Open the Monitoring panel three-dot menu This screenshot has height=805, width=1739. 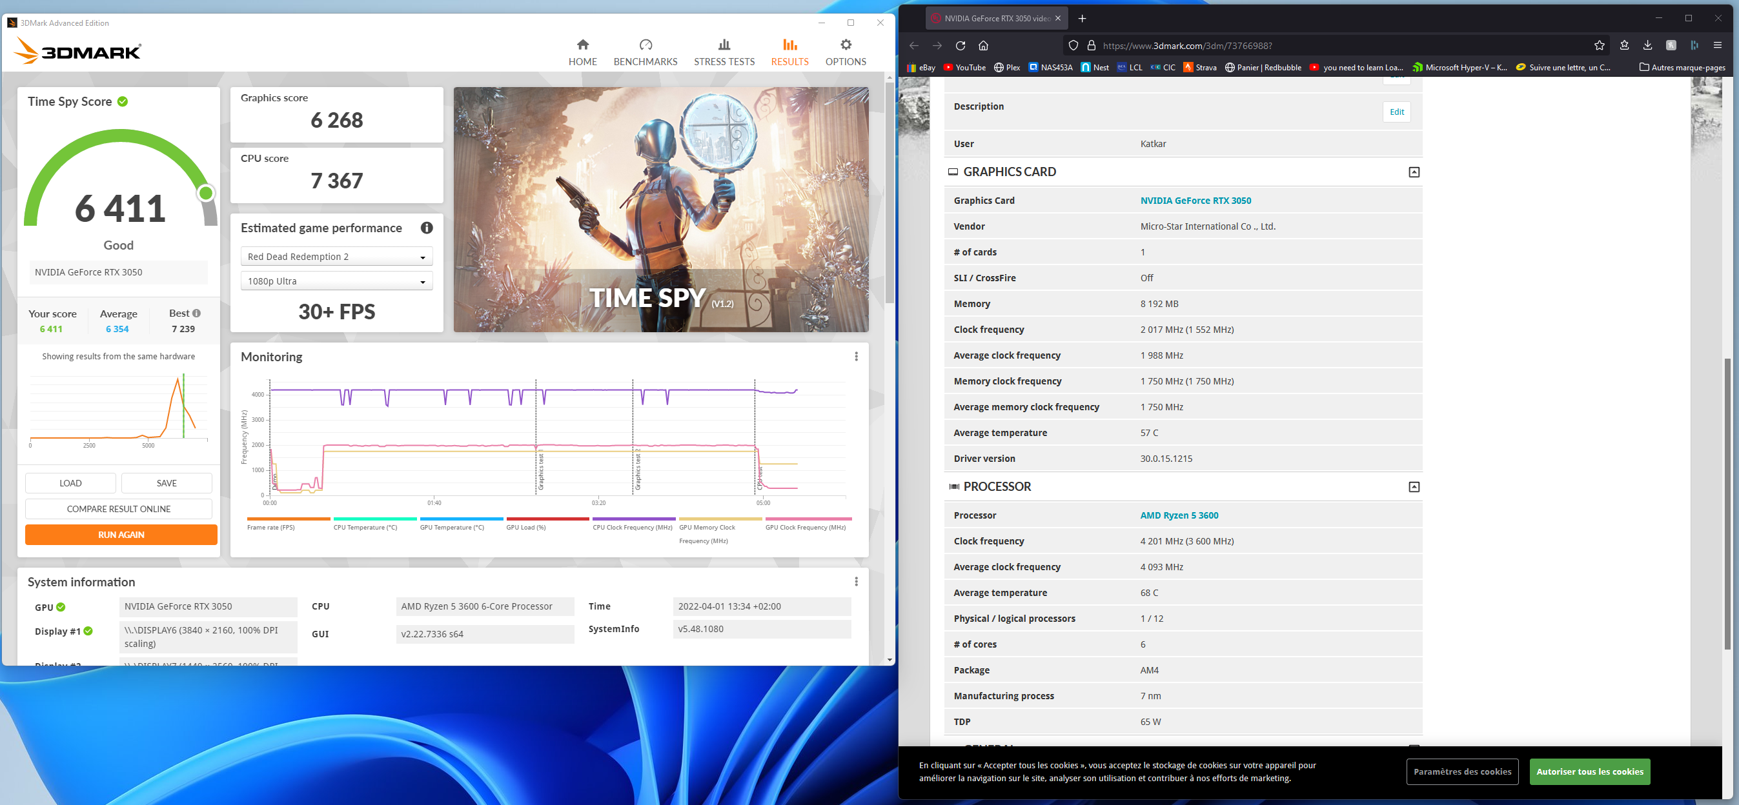pyautogui.click(x=856, y=356)
